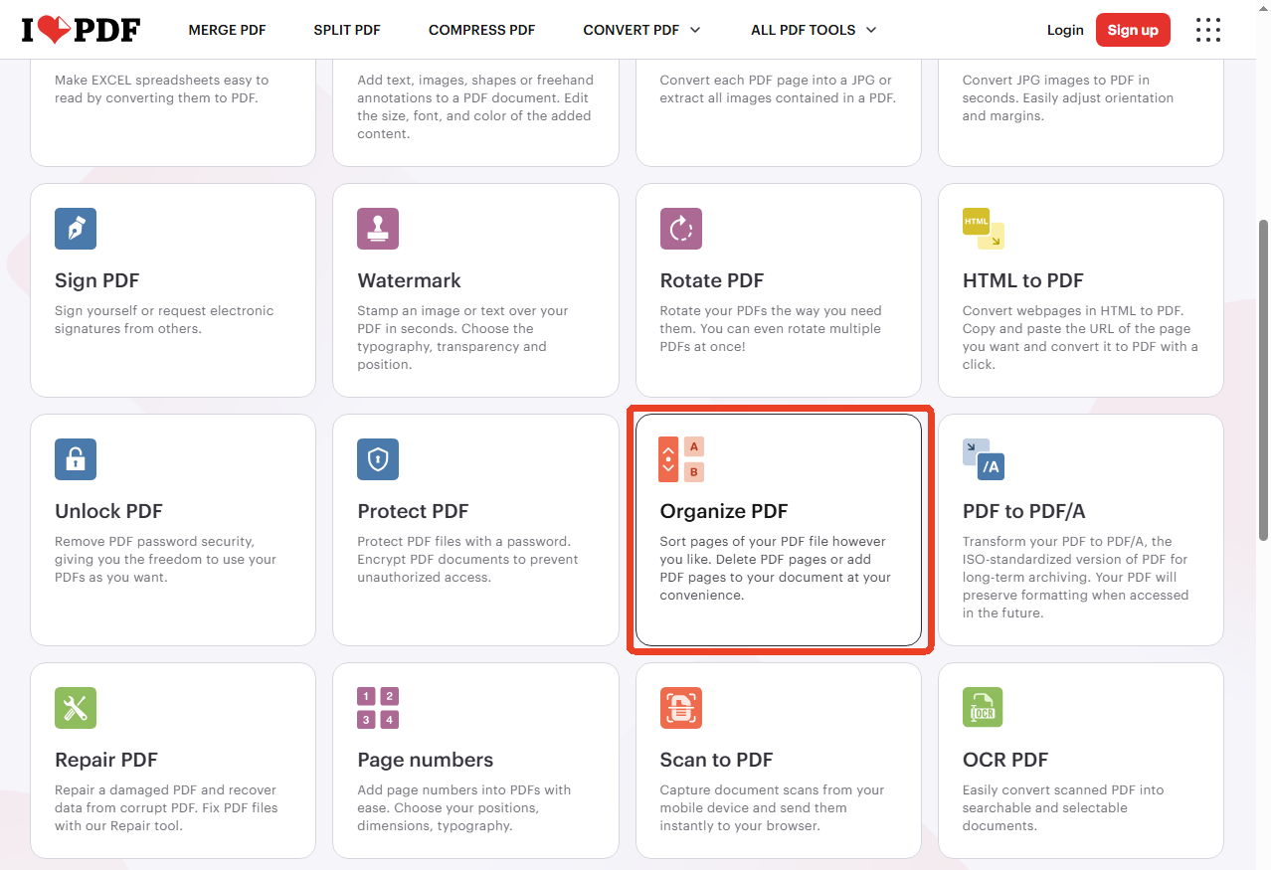This screenshot has height=870, width=1271.
Task: Click the 'Add page numbers into PDFs' description
Action: coord(464,807)
